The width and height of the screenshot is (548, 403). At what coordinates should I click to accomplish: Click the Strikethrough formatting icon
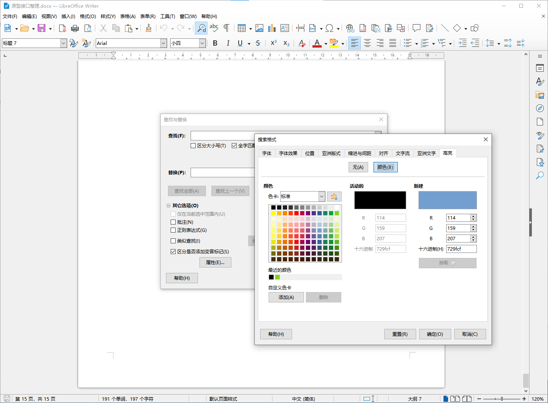click(x=258, y=43)
